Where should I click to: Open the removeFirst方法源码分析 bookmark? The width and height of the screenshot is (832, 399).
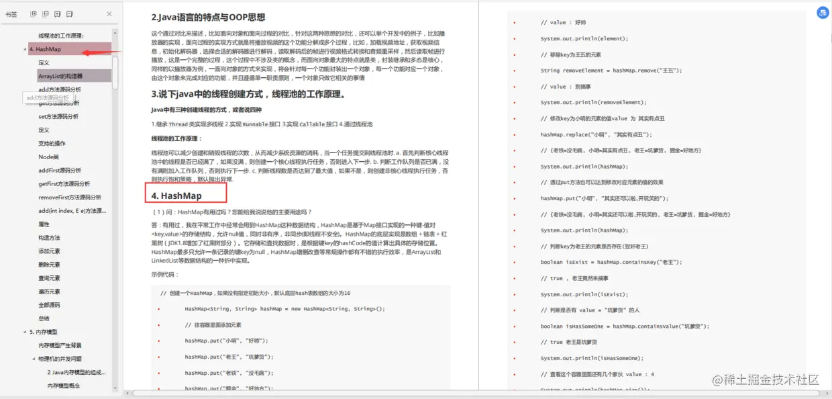[70, 197]
